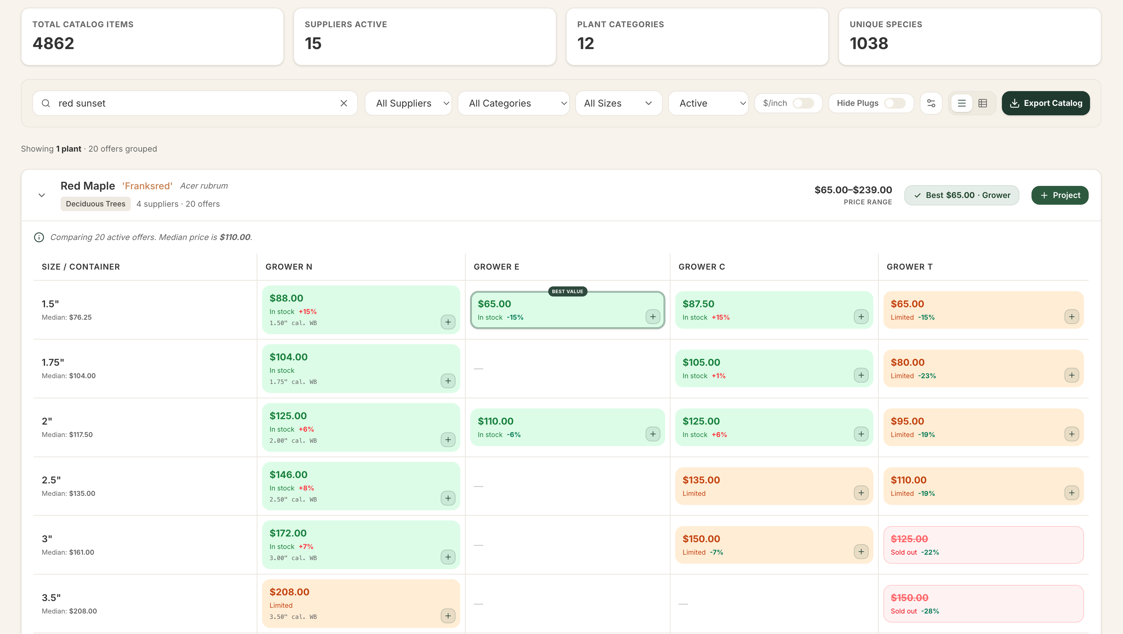1123x634 pixels.
Task: Clear the red sunset search text
Action: pos(343,103)
